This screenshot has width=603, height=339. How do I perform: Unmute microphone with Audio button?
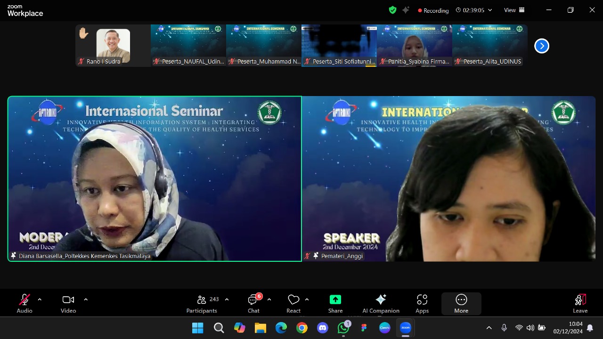point(24,304)
